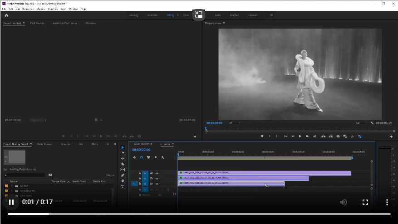This screenshot has height=224, width=398.
Task: Open Source Monitor button editor plus
Action: click(x=195, y=136)
